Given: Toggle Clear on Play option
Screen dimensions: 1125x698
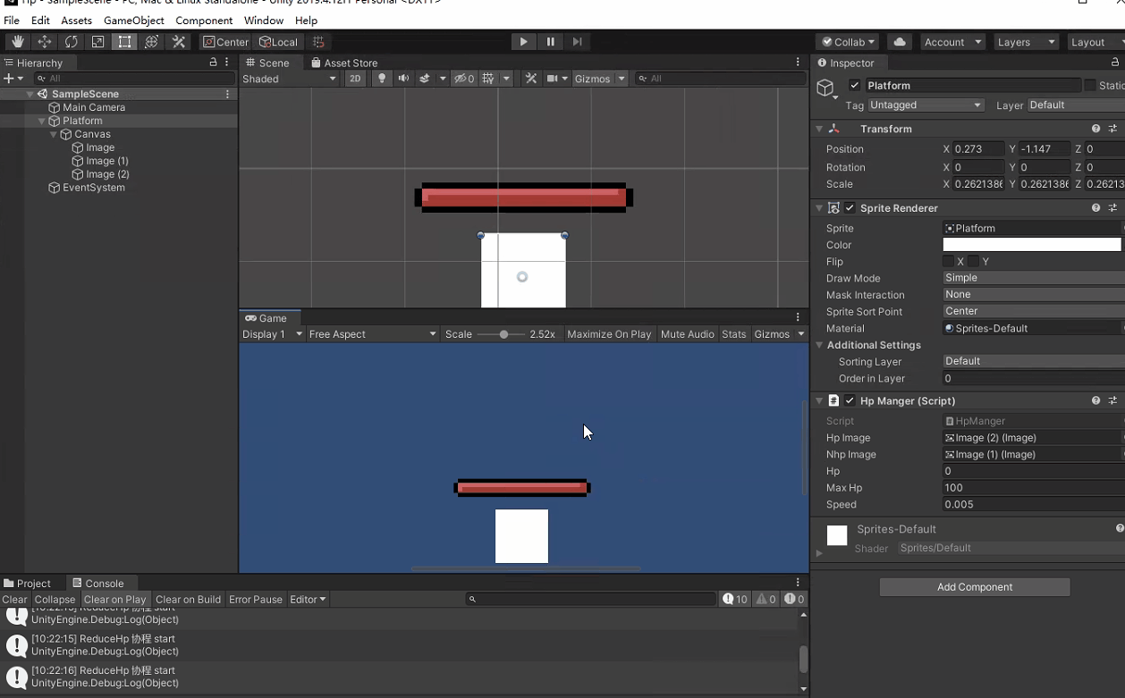Looking at the screenshot, I should 114,600.
